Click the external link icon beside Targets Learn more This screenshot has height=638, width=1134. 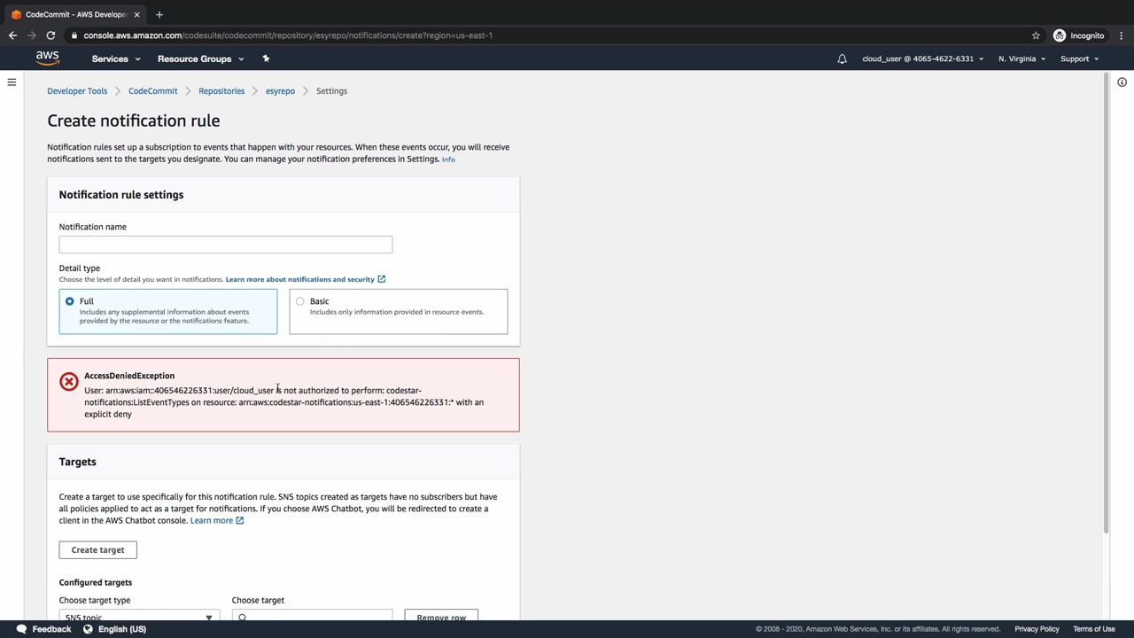(239, 520)
